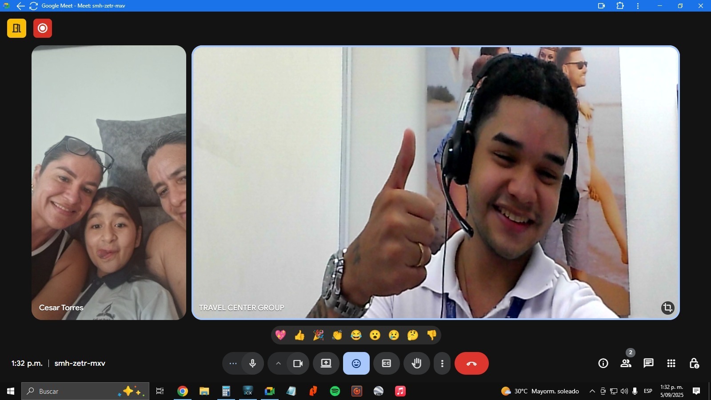Click the red record button at top left

[43, 28]
